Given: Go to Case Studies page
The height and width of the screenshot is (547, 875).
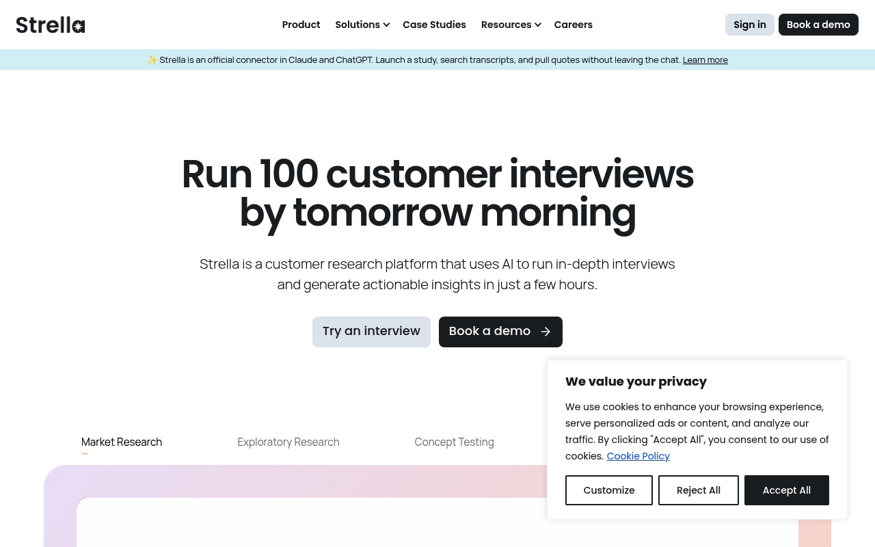Looking at the screenshot, I should click(434, 25).
